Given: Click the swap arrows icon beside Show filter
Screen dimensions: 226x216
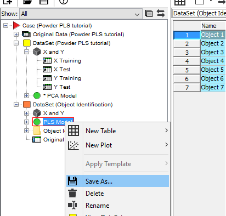Looking at the screenshot, I should [161, 14].
